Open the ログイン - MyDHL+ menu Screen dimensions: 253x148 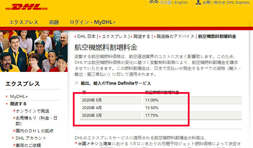[x=93, y=22]
